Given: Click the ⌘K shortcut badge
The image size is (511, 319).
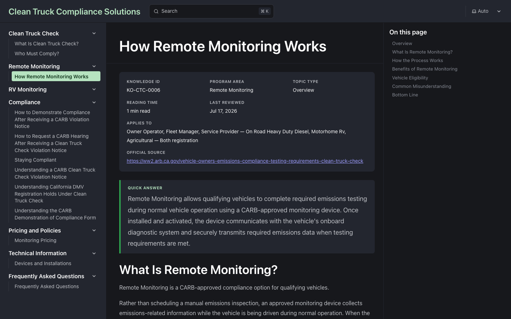Looking at the screenshot, I should [265, 11].
